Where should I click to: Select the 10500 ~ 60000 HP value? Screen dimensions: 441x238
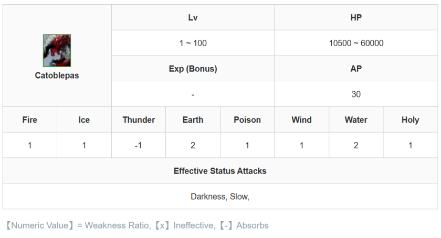356,43
